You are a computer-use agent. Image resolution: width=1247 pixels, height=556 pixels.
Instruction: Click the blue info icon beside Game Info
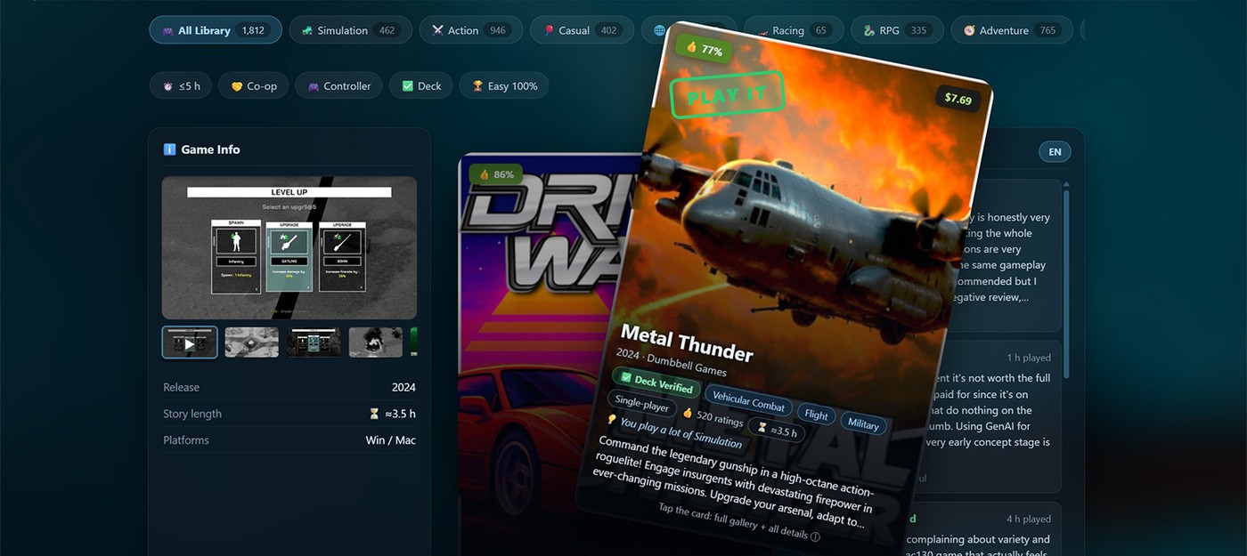click(169, 149)
